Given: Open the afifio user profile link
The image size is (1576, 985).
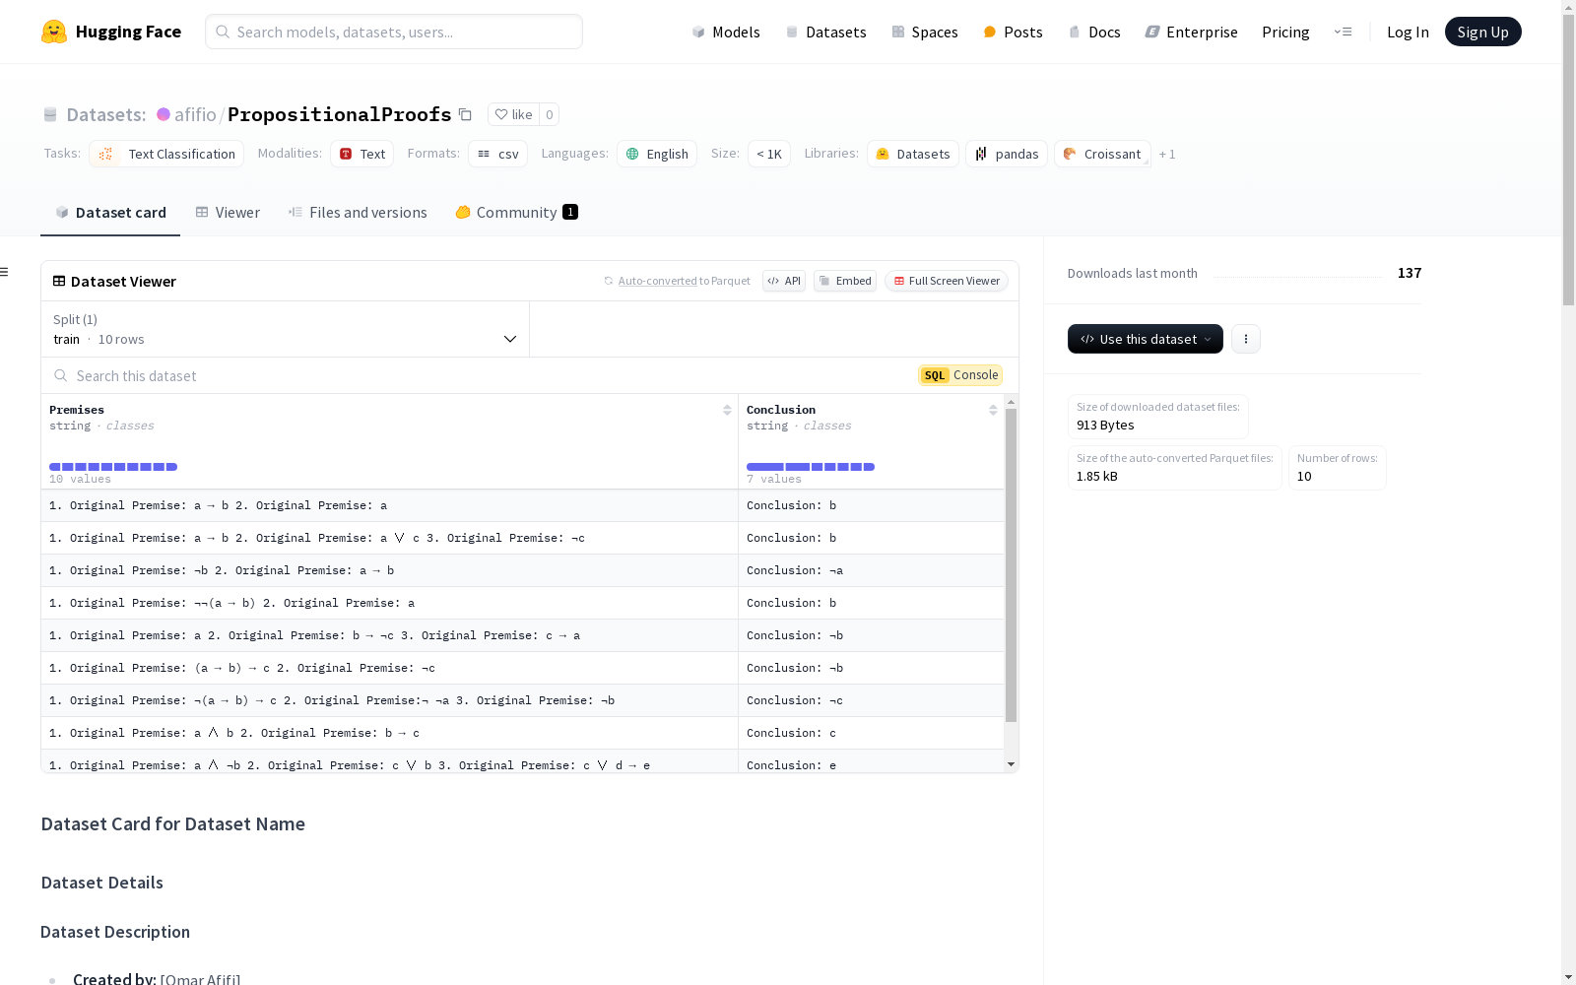Looking at the screenshot, I should pyautogui.click(x=195, y=114).
